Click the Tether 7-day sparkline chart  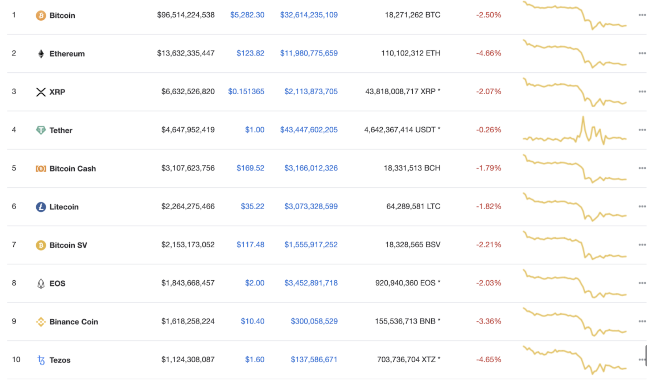coord(574,130)
